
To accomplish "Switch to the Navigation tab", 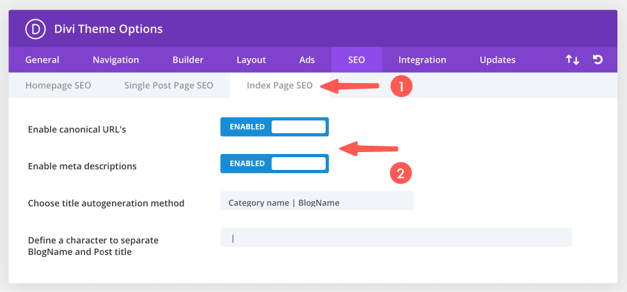I will click(x=116, y=60).
